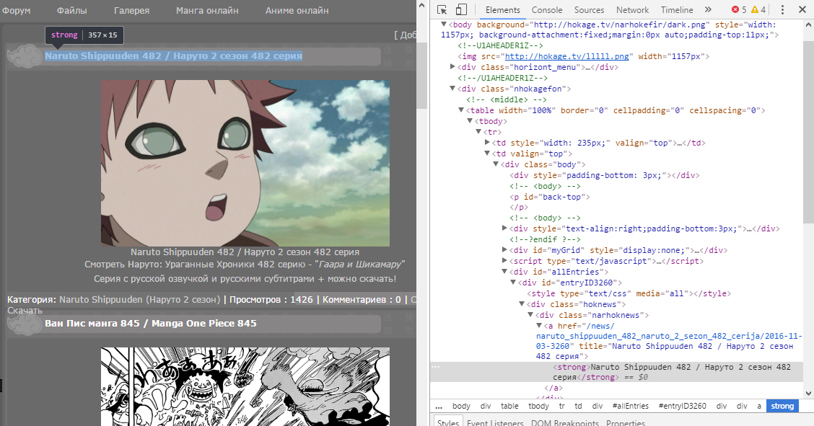
Task: Open the Naruto Shippuuden (Наруто 2 сезон) category link
Action: [x=140, y=300]
